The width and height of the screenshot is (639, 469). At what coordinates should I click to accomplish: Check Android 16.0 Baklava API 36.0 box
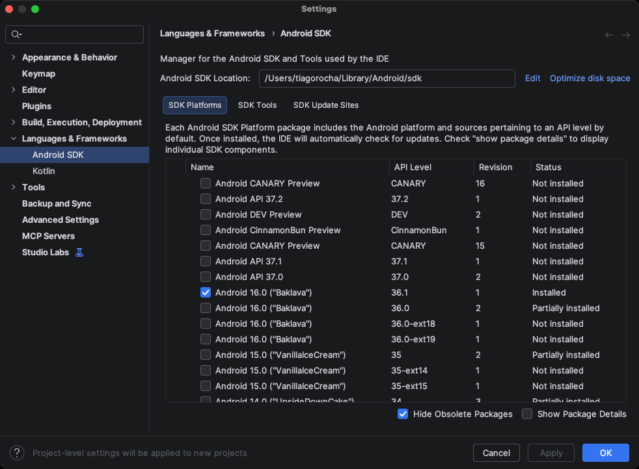click(206, 308)
